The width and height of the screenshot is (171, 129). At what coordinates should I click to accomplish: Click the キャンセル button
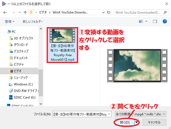point(154,122)
